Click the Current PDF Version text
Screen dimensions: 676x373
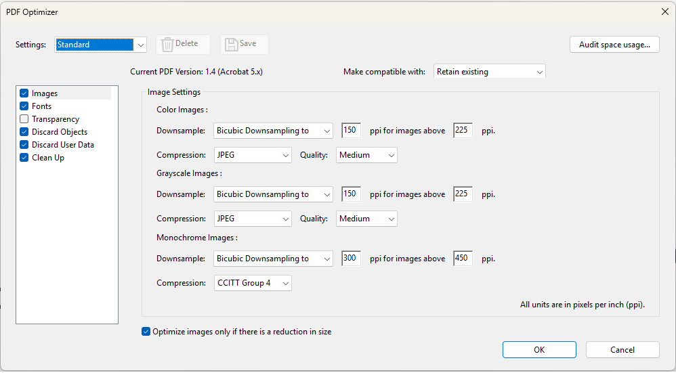[196, 72]
